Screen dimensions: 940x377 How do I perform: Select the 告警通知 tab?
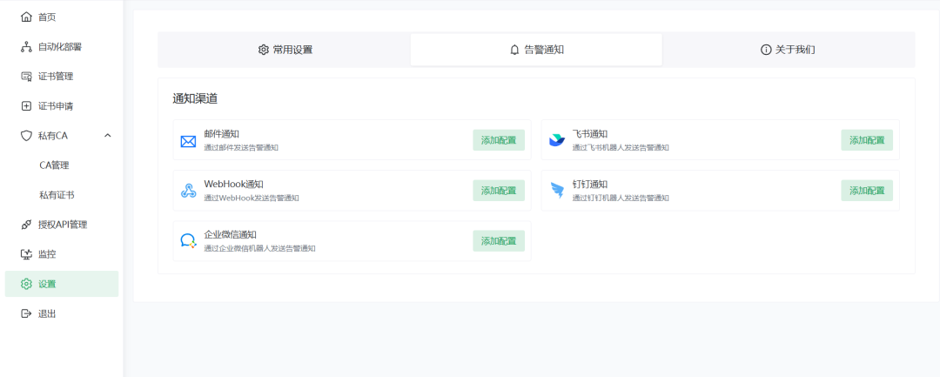[536, 50]
